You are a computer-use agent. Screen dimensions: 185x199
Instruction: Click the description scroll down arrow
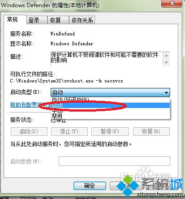(x=166, y=62)
